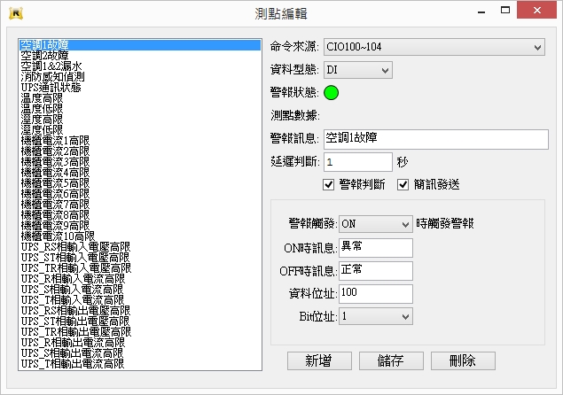Select 機櫃電流9高限 in the list
This screenshot has width=563, height=395.
[140, 226]
